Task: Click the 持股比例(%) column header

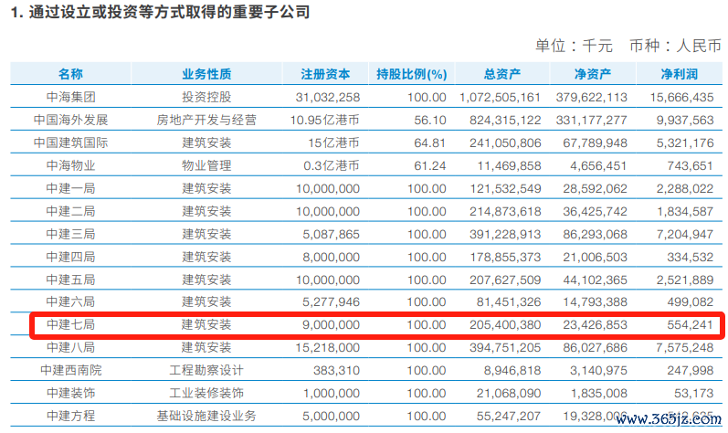Action: click(x=411, y=74)
